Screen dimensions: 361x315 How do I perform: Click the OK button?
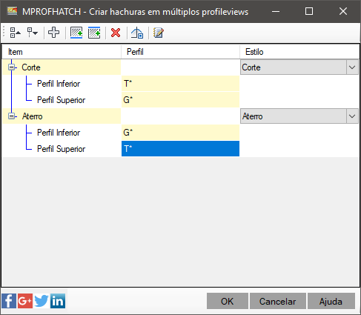point(228,301)
